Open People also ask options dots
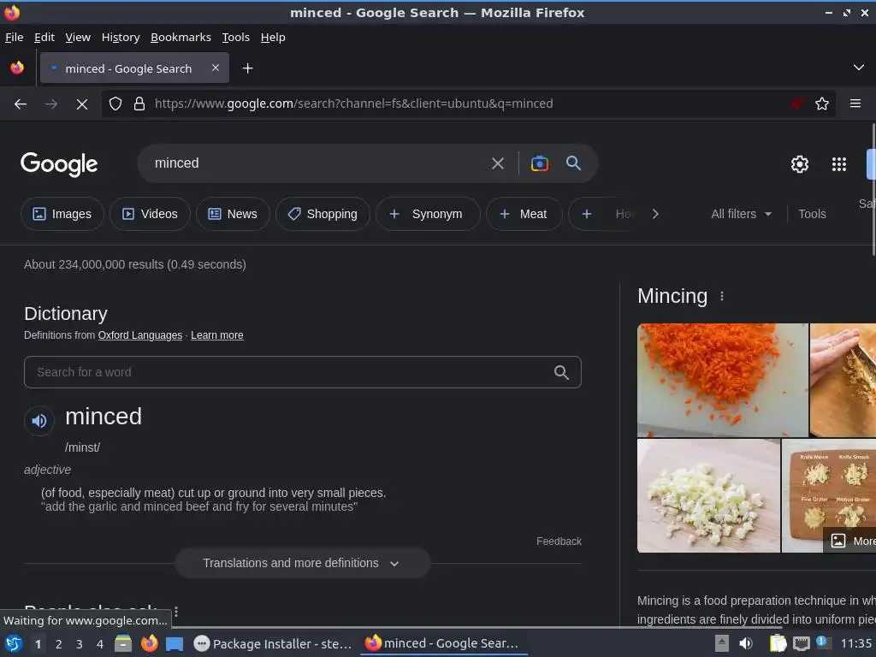876x657 pixels. point(176,612)
